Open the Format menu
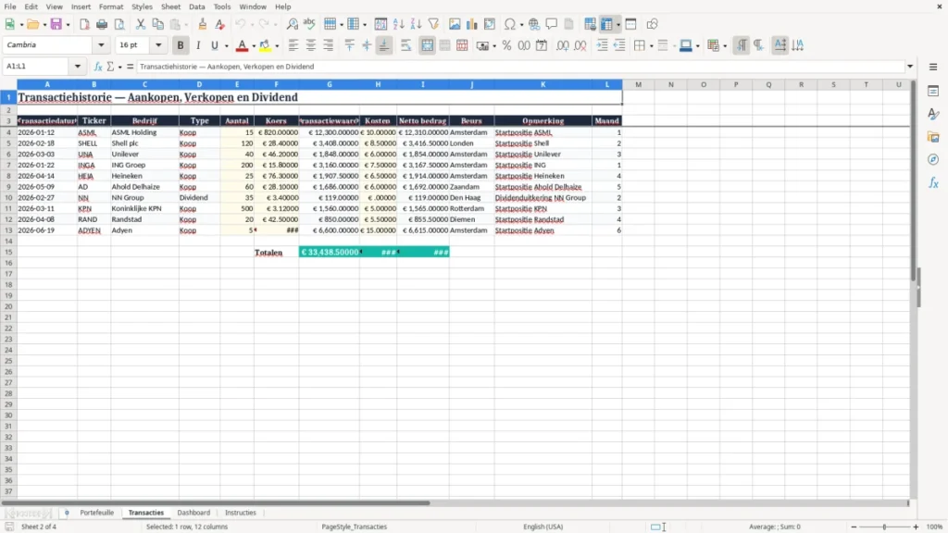 click(x=111, y=6)
